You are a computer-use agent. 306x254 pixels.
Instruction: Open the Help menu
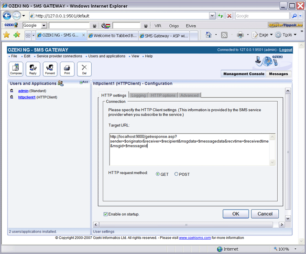(149, 56)
